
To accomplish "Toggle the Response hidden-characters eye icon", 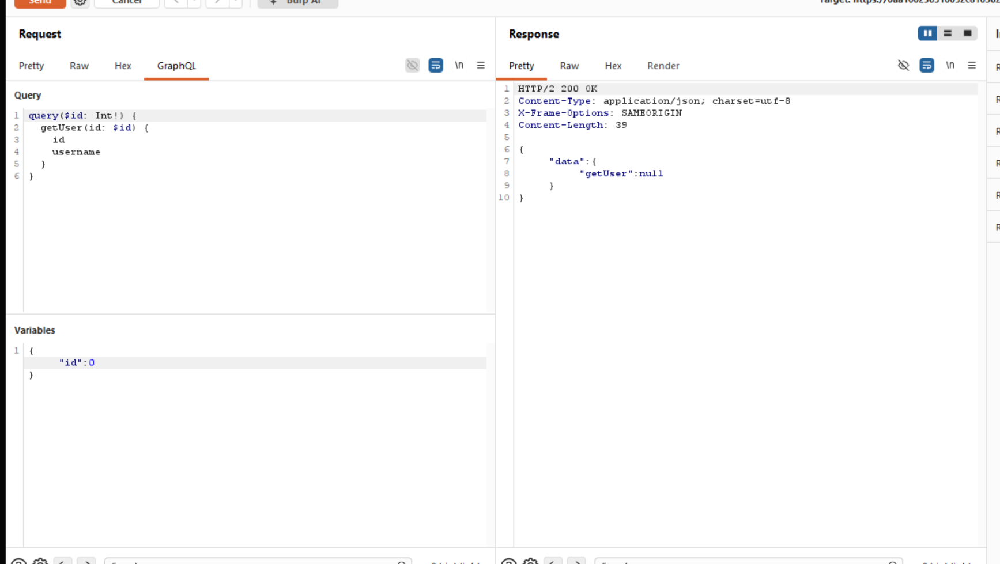I will tap(903, 65).
